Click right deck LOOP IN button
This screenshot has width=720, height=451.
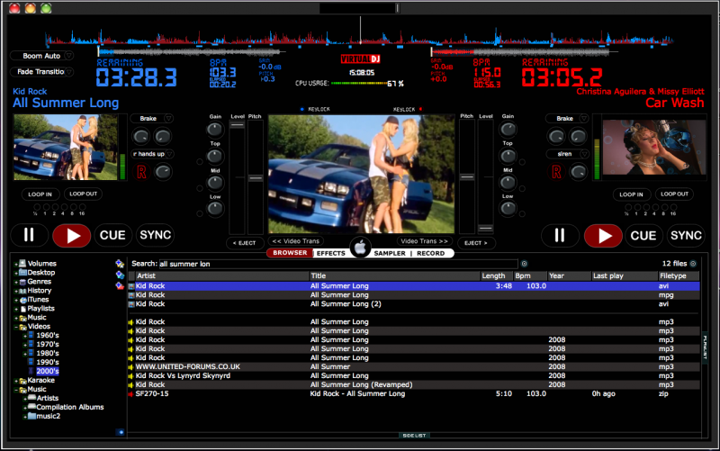coord(631,194)
